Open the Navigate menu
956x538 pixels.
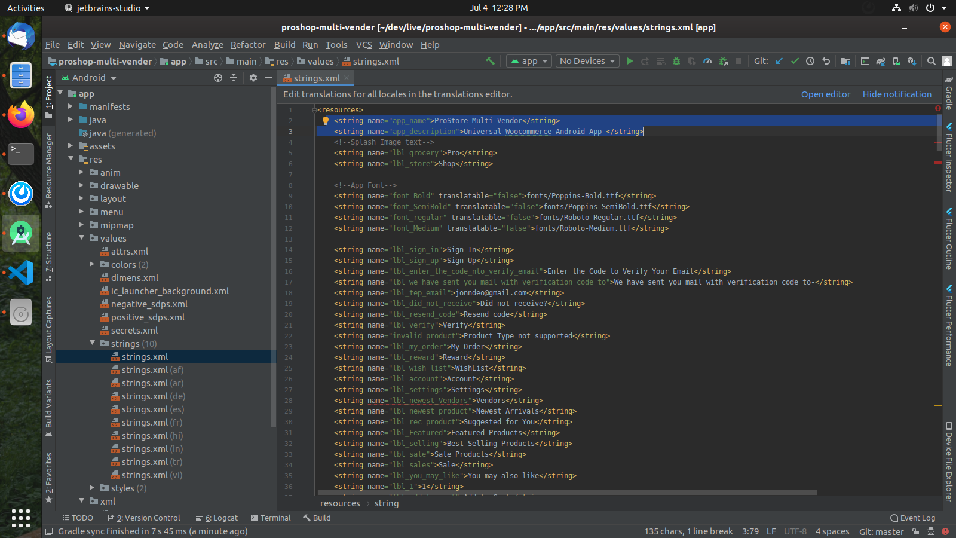[x=137, y=45]
